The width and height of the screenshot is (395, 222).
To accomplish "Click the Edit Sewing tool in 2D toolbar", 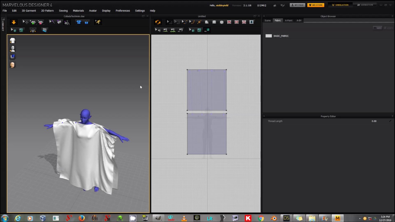I will 158,30.
